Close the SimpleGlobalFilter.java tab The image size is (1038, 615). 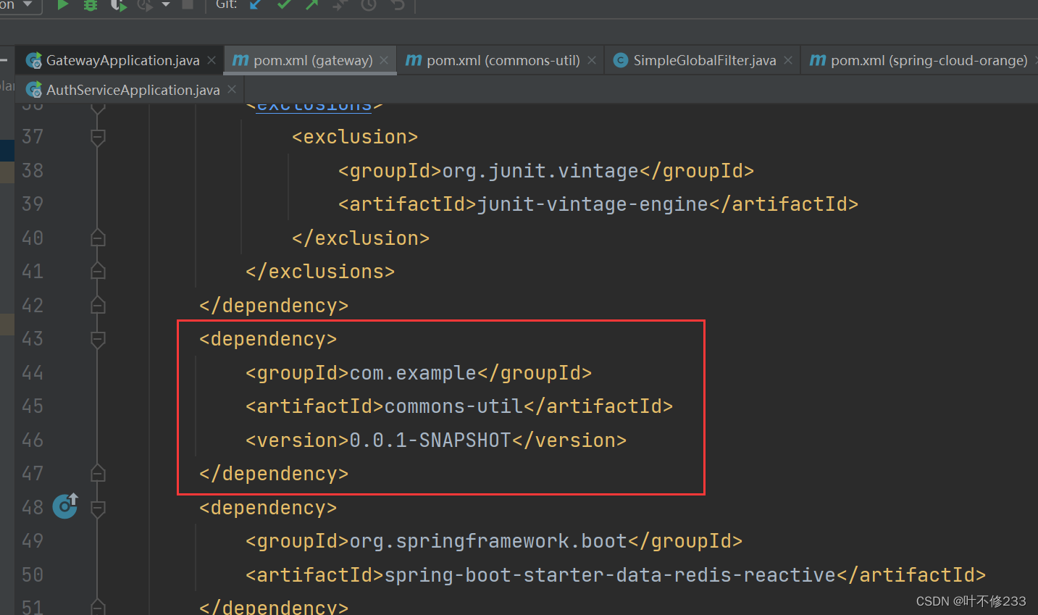pos(788,60)
